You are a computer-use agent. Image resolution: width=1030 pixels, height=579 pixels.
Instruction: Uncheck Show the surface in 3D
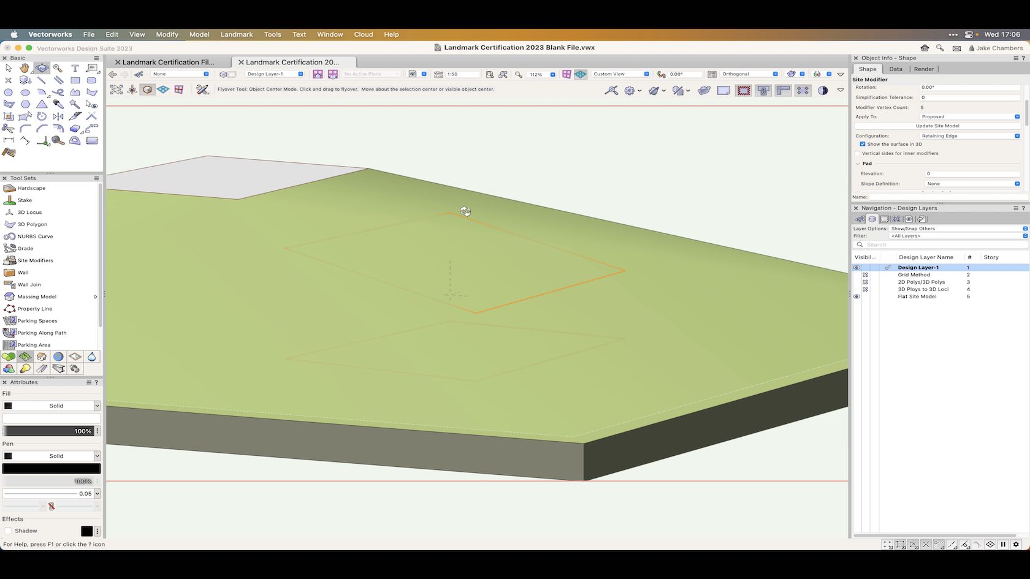[863, 144]
